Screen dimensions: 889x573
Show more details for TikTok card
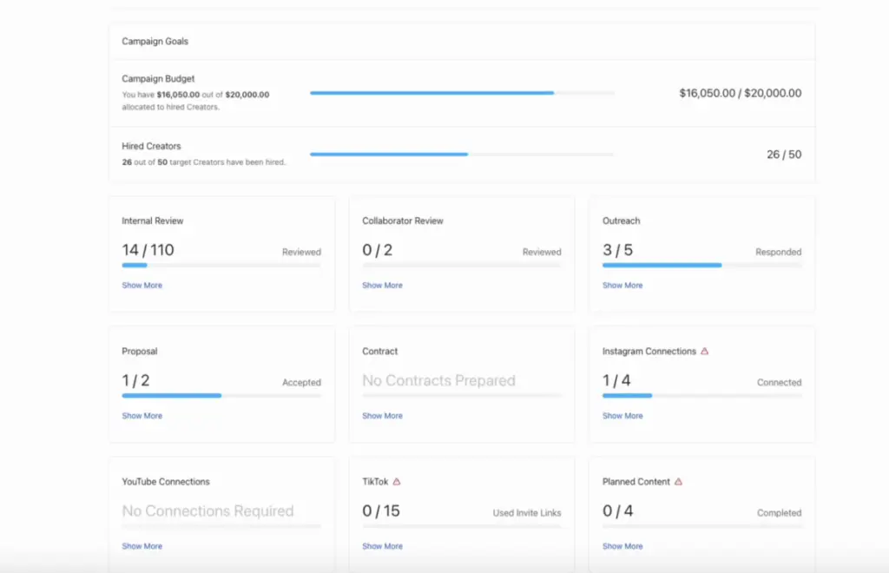tap(382, 546)
